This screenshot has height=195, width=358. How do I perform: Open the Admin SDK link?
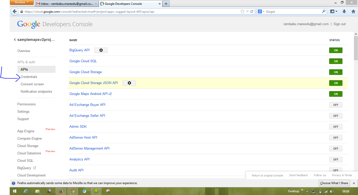point(78,126)
